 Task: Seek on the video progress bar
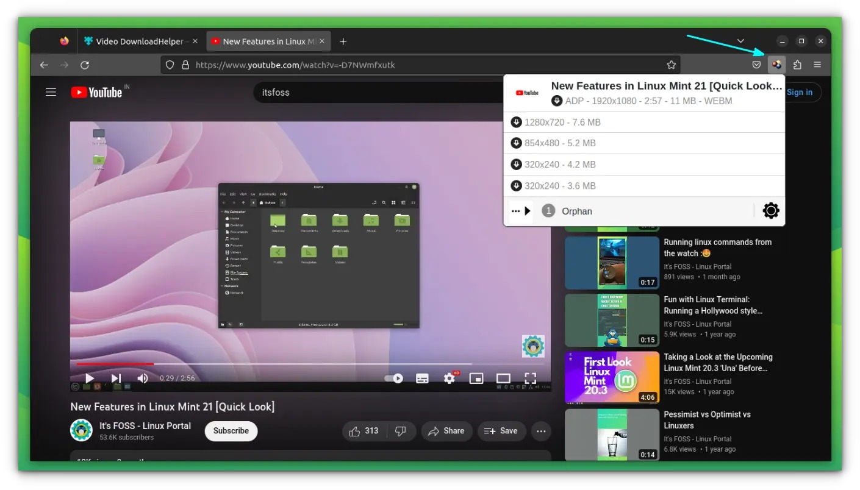point(311,364)
